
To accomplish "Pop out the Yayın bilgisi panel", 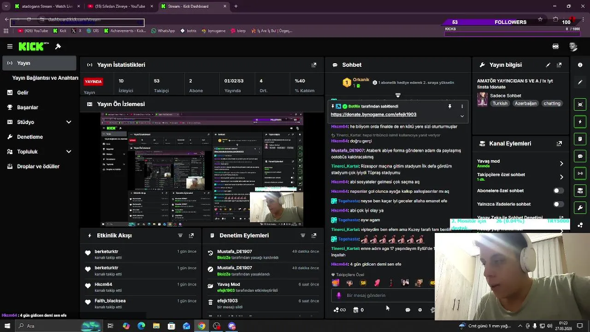I will [x=559, y=65].
